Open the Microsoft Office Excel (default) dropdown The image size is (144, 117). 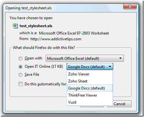85,58
